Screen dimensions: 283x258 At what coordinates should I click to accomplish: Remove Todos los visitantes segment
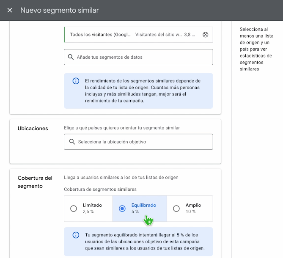[x=206, y=35]
